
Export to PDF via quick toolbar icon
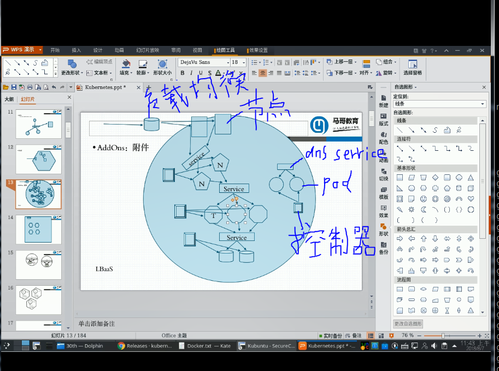pyautogui.click(x=22, y=87)
